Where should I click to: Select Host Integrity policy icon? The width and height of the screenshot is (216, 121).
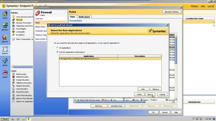point(13,29)
